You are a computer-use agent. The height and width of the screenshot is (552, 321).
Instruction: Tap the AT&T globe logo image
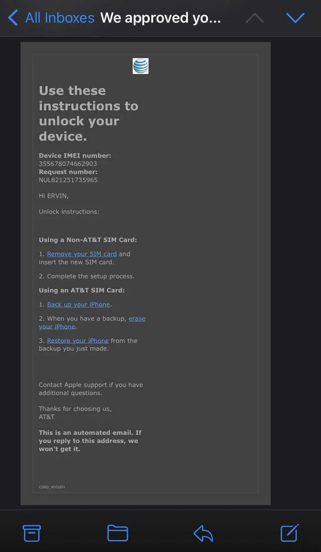click(x=140, y=66)
